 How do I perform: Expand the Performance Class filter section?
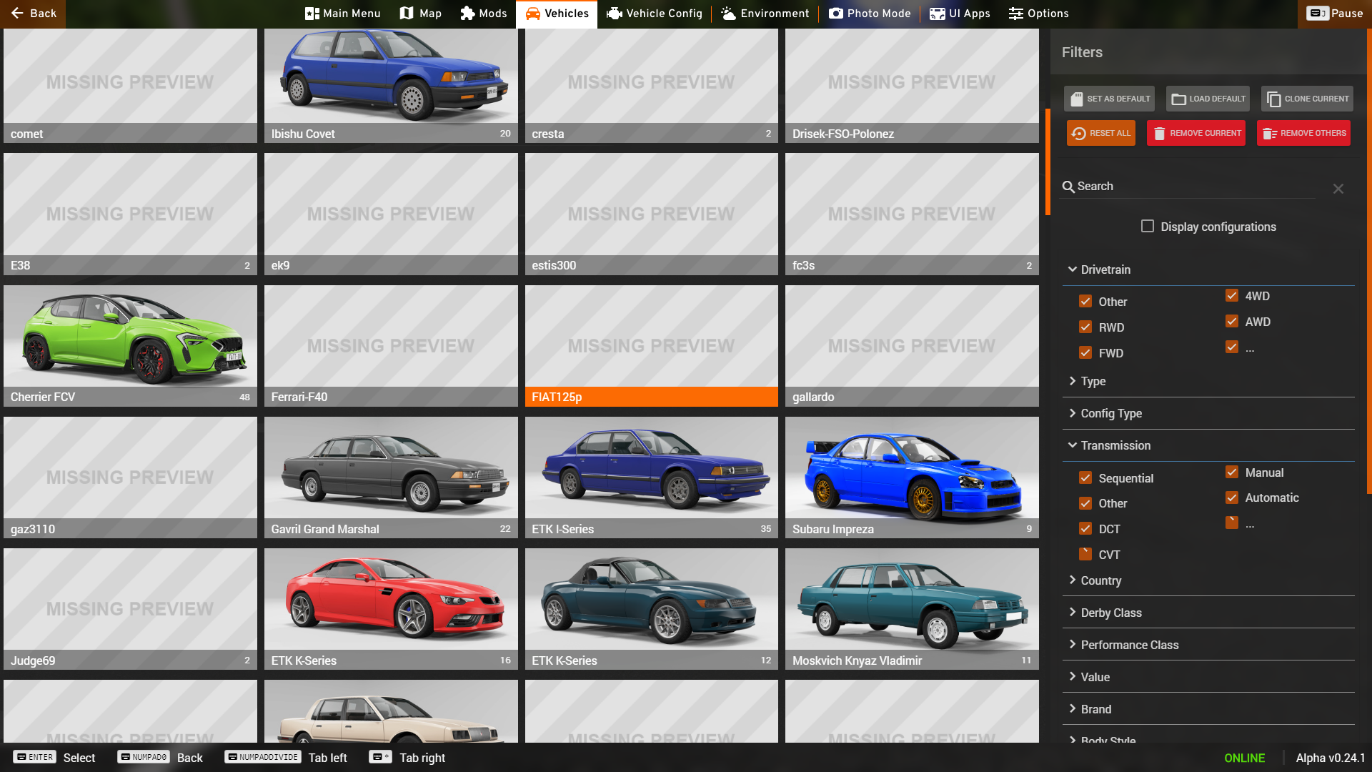coord(1208,645)
